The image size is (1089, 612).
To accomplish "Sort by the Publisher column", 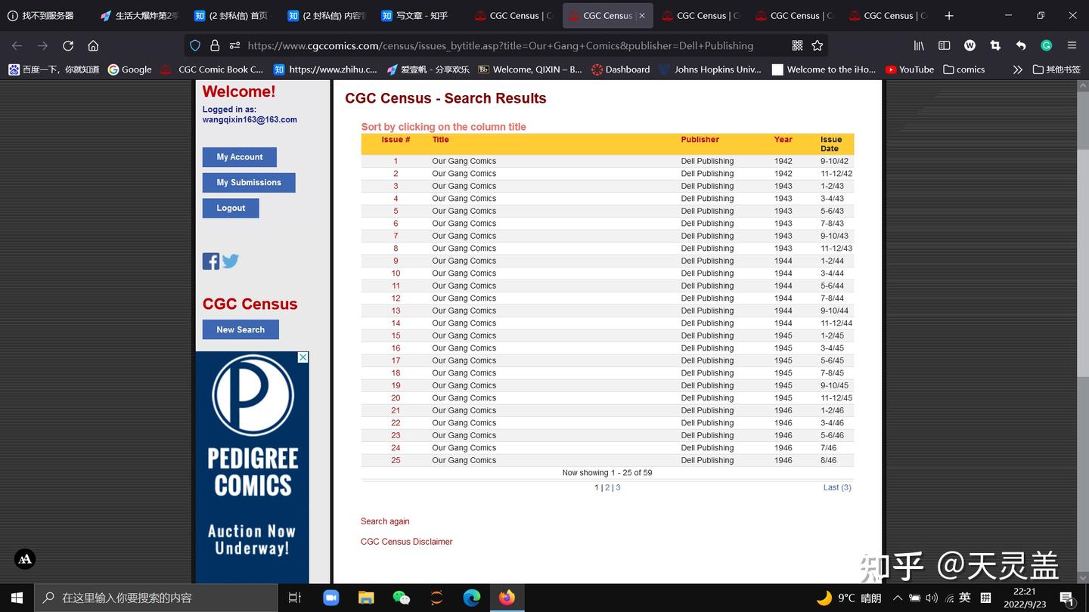I will click(x=700, y=140).
